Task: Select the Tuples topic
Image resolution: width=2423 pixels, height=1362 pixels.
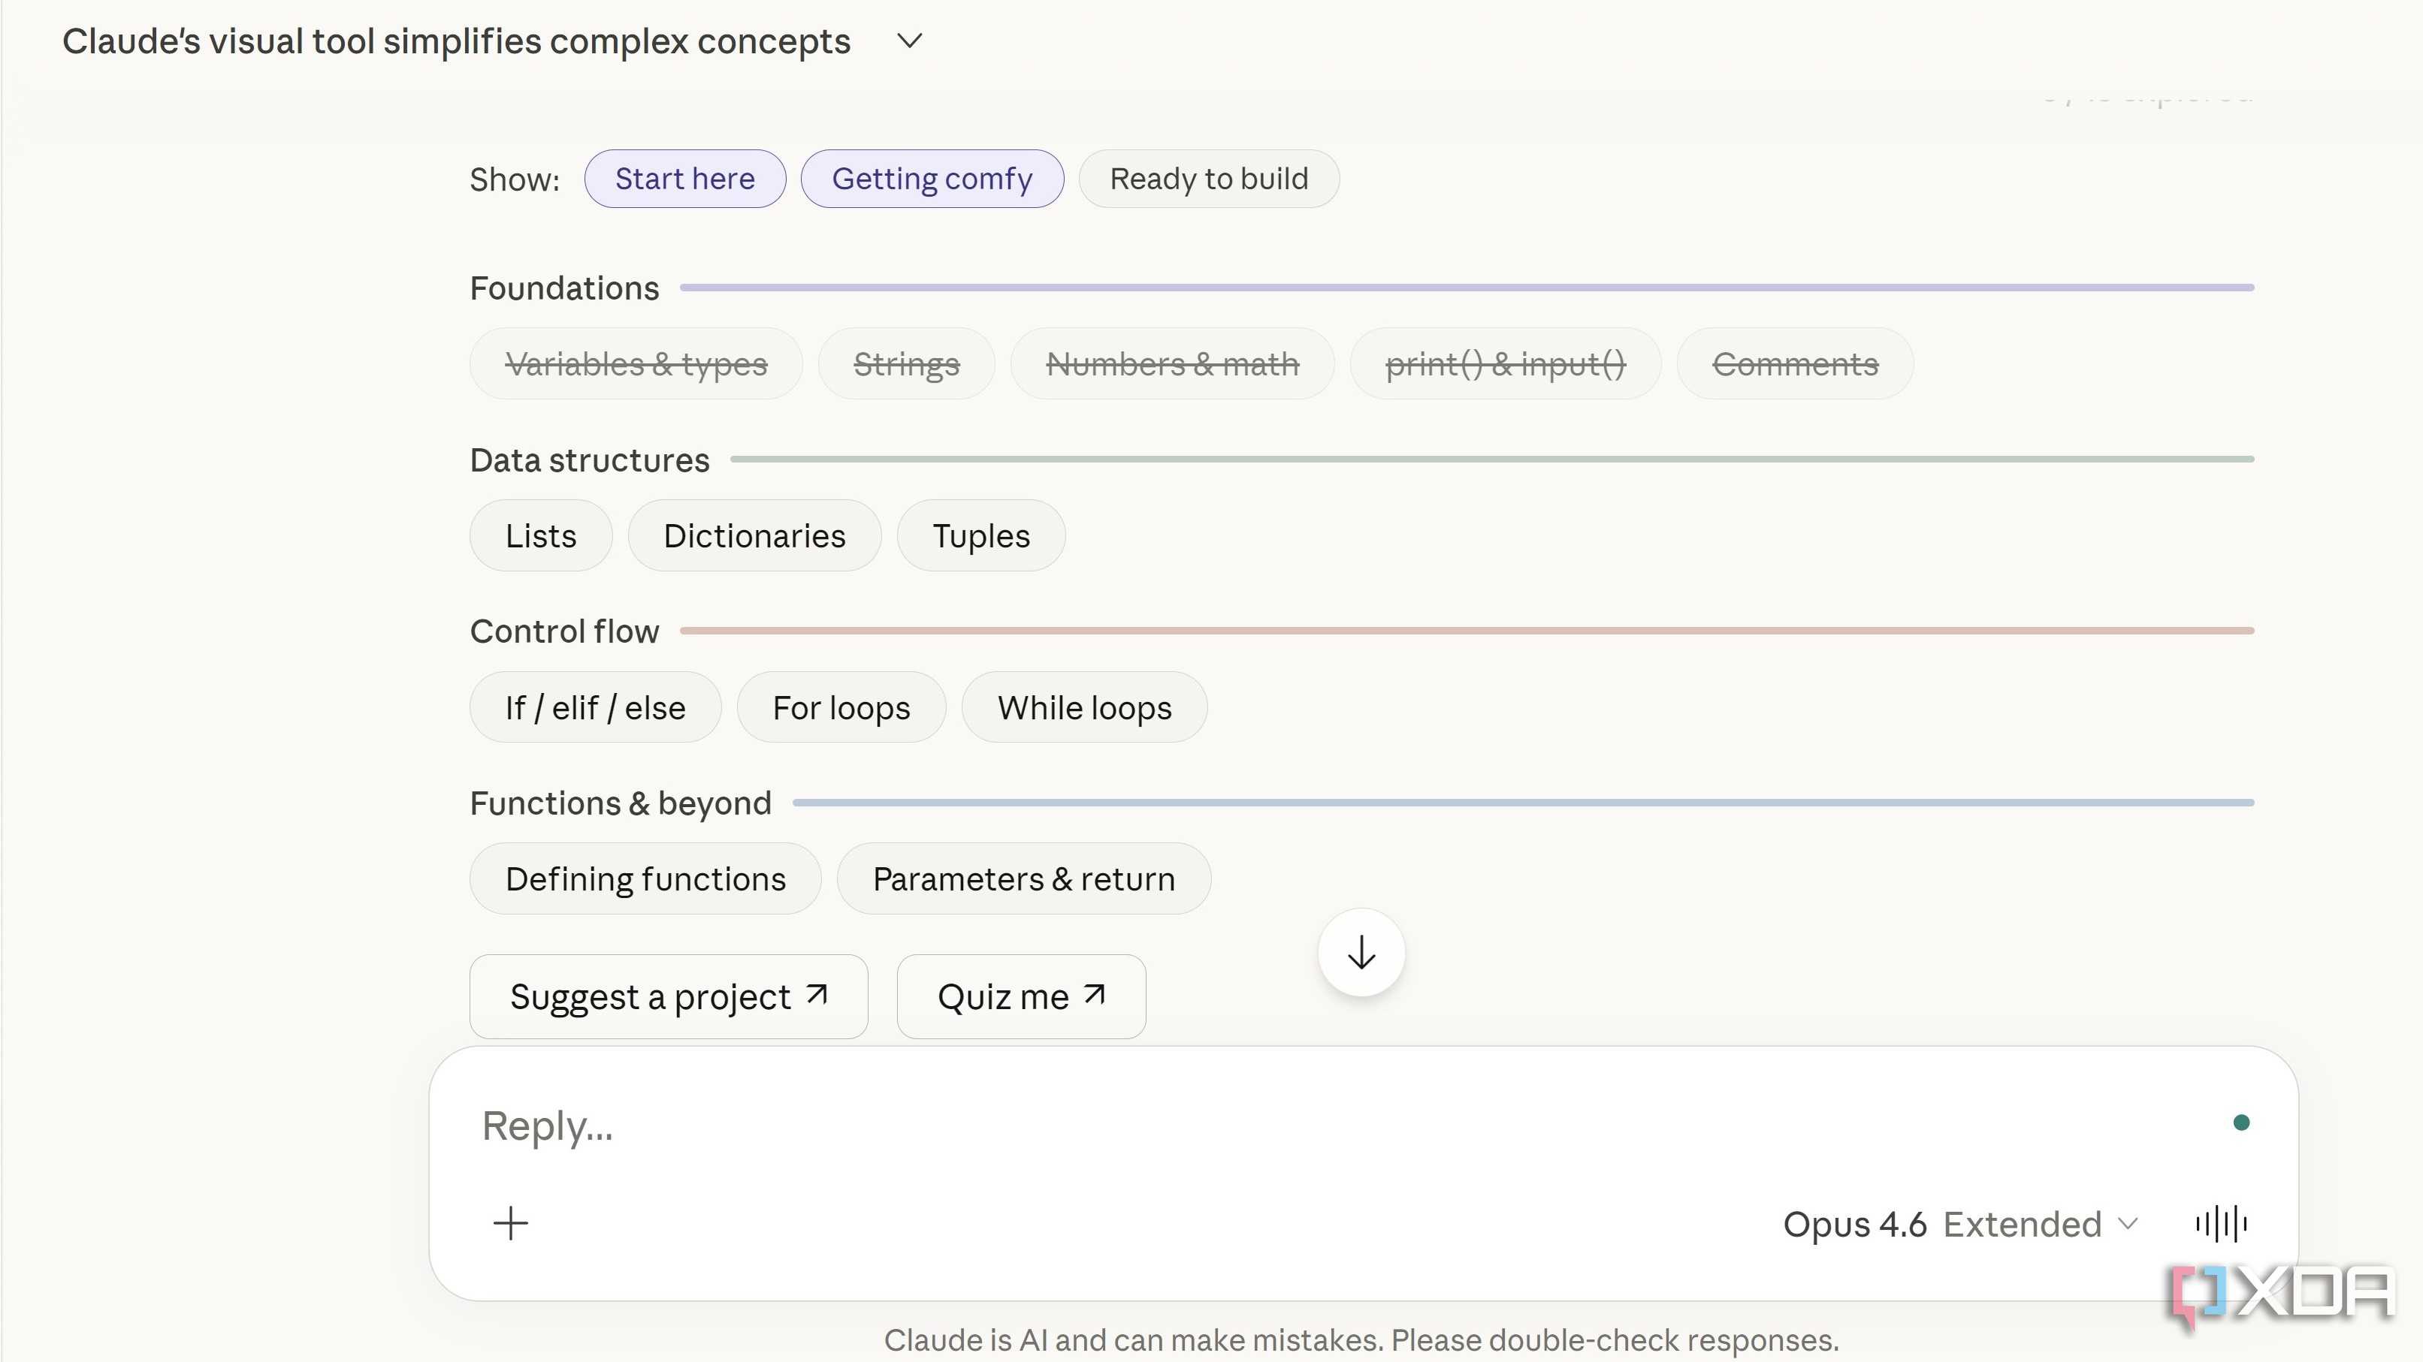Action: point(981,536)
